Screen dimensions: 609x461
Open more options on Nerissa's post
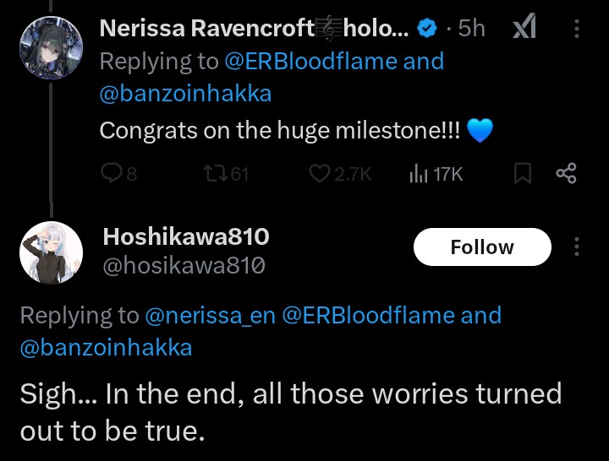pyautogui.click(x=577, y=29)
